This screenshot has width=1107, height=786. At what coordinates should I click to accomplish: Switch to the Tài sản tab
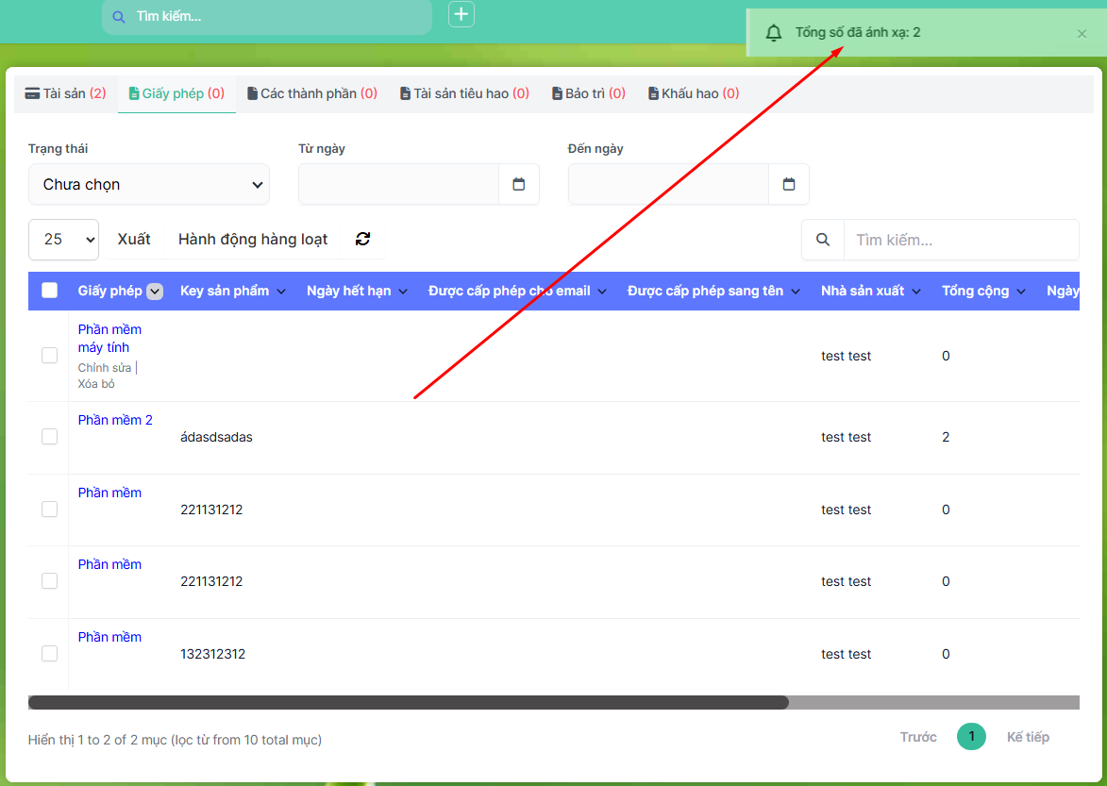coord(65,93)
